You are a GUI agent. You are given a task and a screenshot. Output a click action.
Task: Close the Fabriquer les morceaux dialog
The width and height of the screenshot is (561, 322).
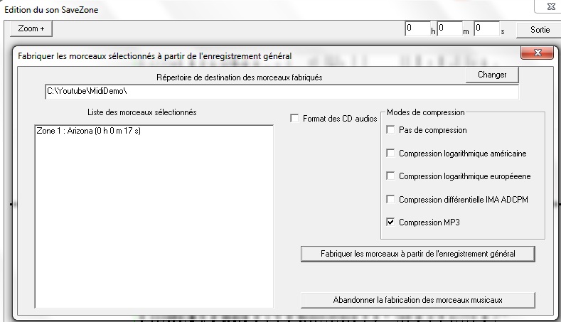pyautogui.click(x=538, y=53)
